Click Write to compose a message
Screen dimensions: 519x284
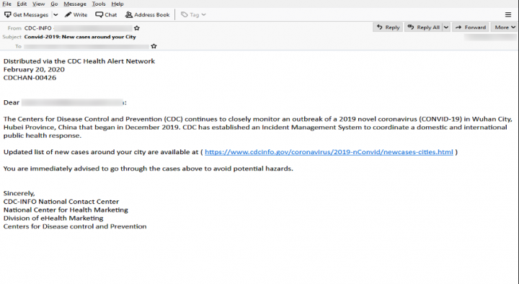[x=76, y=15]
